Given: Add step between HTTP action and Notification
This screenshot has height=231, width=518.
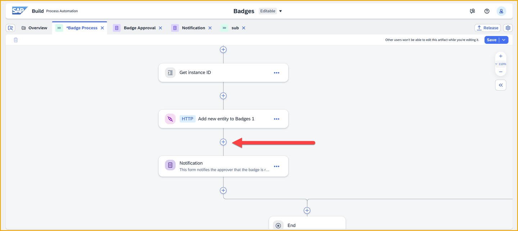Looking at the screenshot, I should 223,142.
